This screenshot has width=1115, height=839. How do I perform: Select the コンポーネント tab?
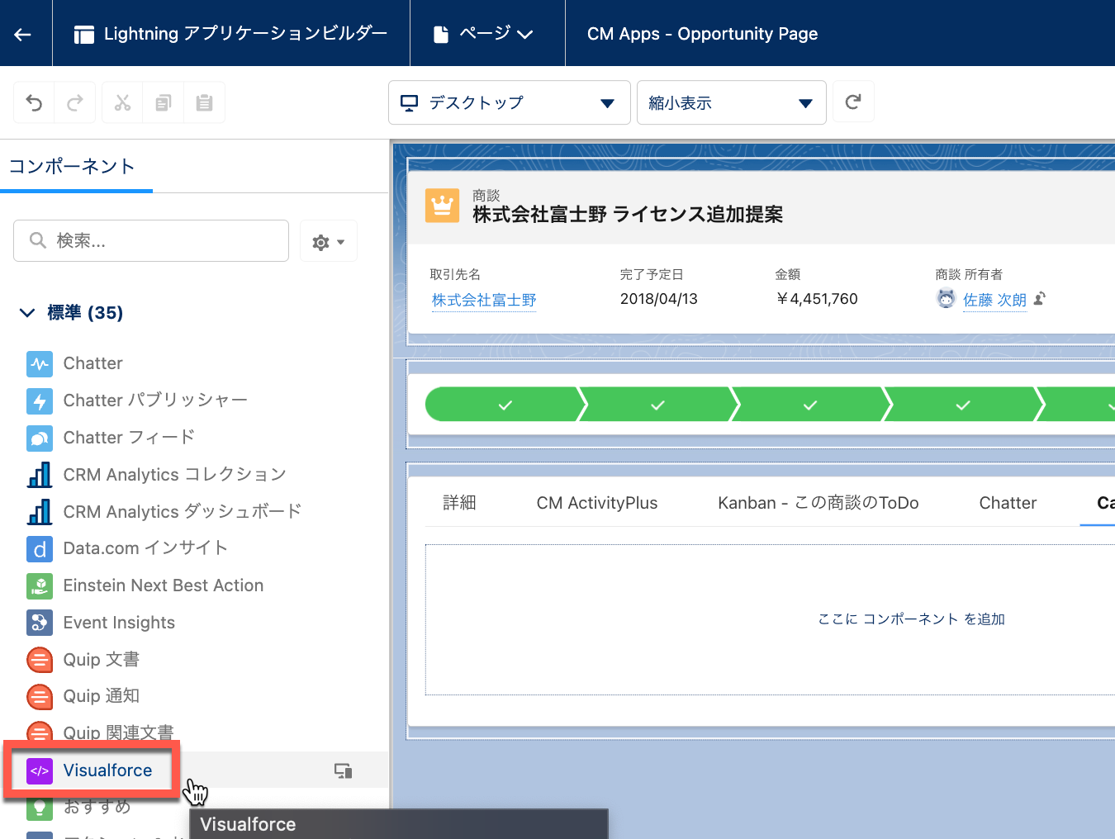point(72,166)
